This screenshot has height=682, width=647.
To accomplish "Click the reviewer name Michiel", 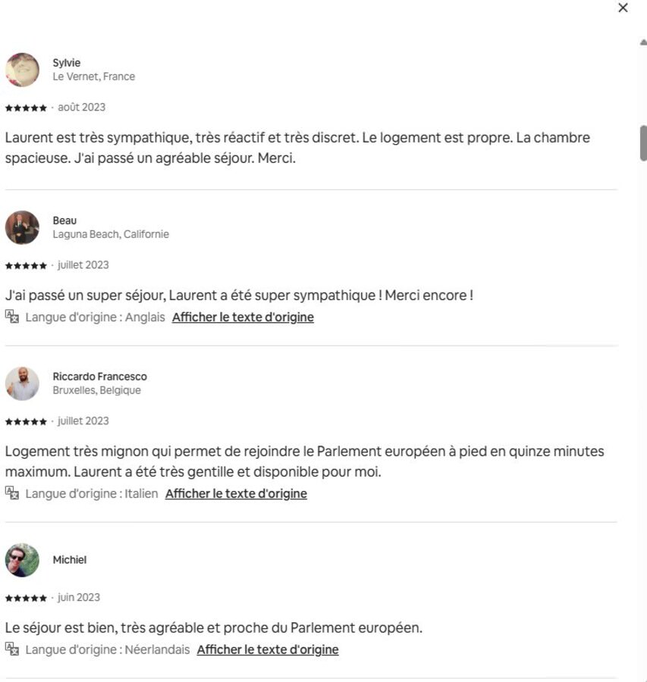I will pyautogui.click(x=70, y=560).
